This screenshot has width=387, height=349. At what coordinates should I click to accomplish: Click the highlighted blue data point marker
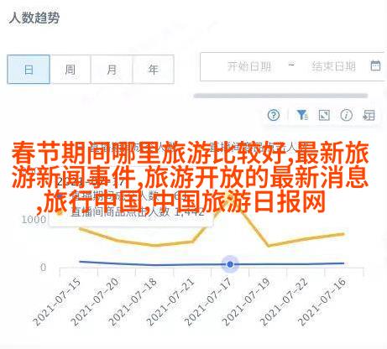[230, 264]
